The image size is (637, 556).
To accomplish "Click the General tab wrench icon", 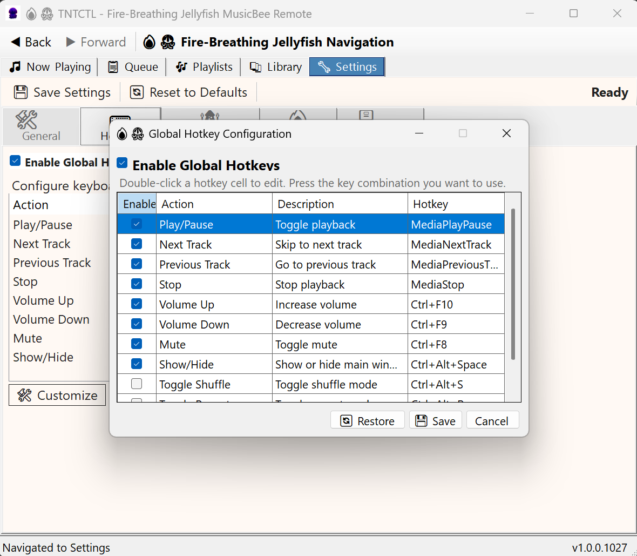I will (26, 120).
